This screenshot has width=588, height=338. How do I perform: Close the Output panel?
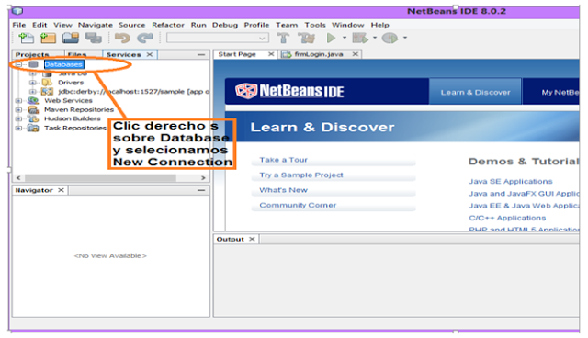click(x=252, y=239)
